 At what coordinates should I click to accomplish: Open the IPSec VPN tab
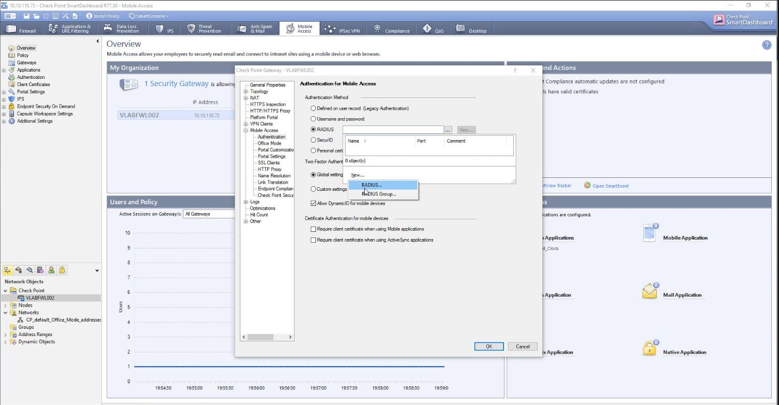pos(342,29)
